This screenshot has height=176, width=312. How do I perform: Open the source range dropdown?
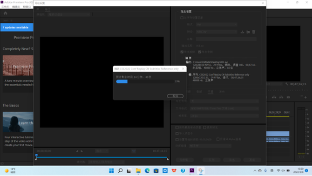tap(106, 162)
